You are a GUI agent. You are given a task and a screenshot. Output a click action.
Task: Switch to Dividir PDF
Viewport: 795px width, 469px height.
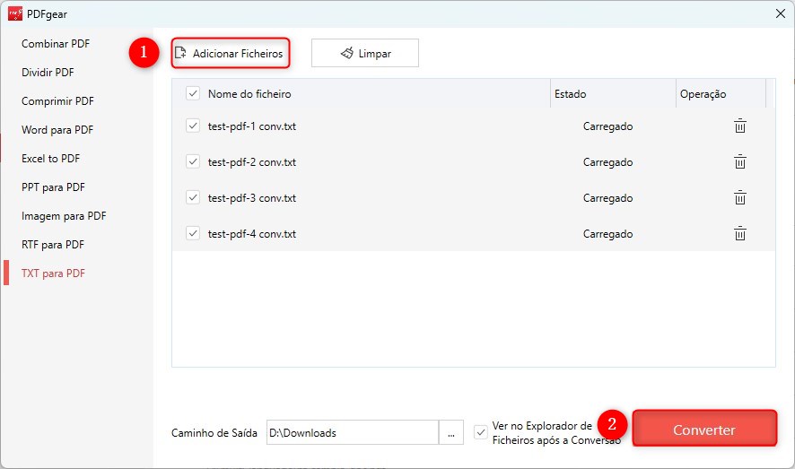pos(48,73)
